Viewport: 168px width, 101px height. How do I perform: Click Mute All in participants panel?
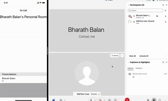(132, 56)
